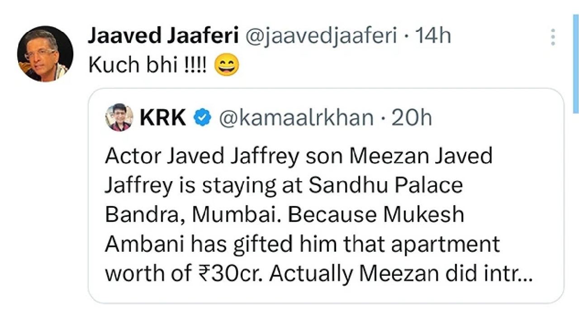The image size is (579, 326).
Task: Click KRK's blue verified badge
Action: [x=202, y=118]
